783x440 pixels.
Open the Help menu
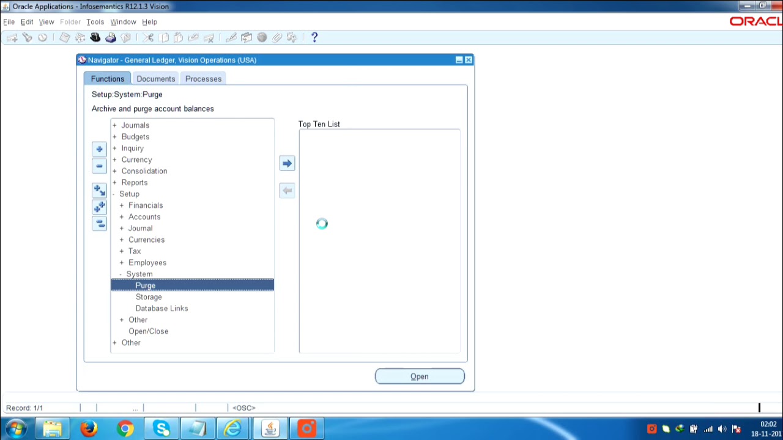coord(149,22)
